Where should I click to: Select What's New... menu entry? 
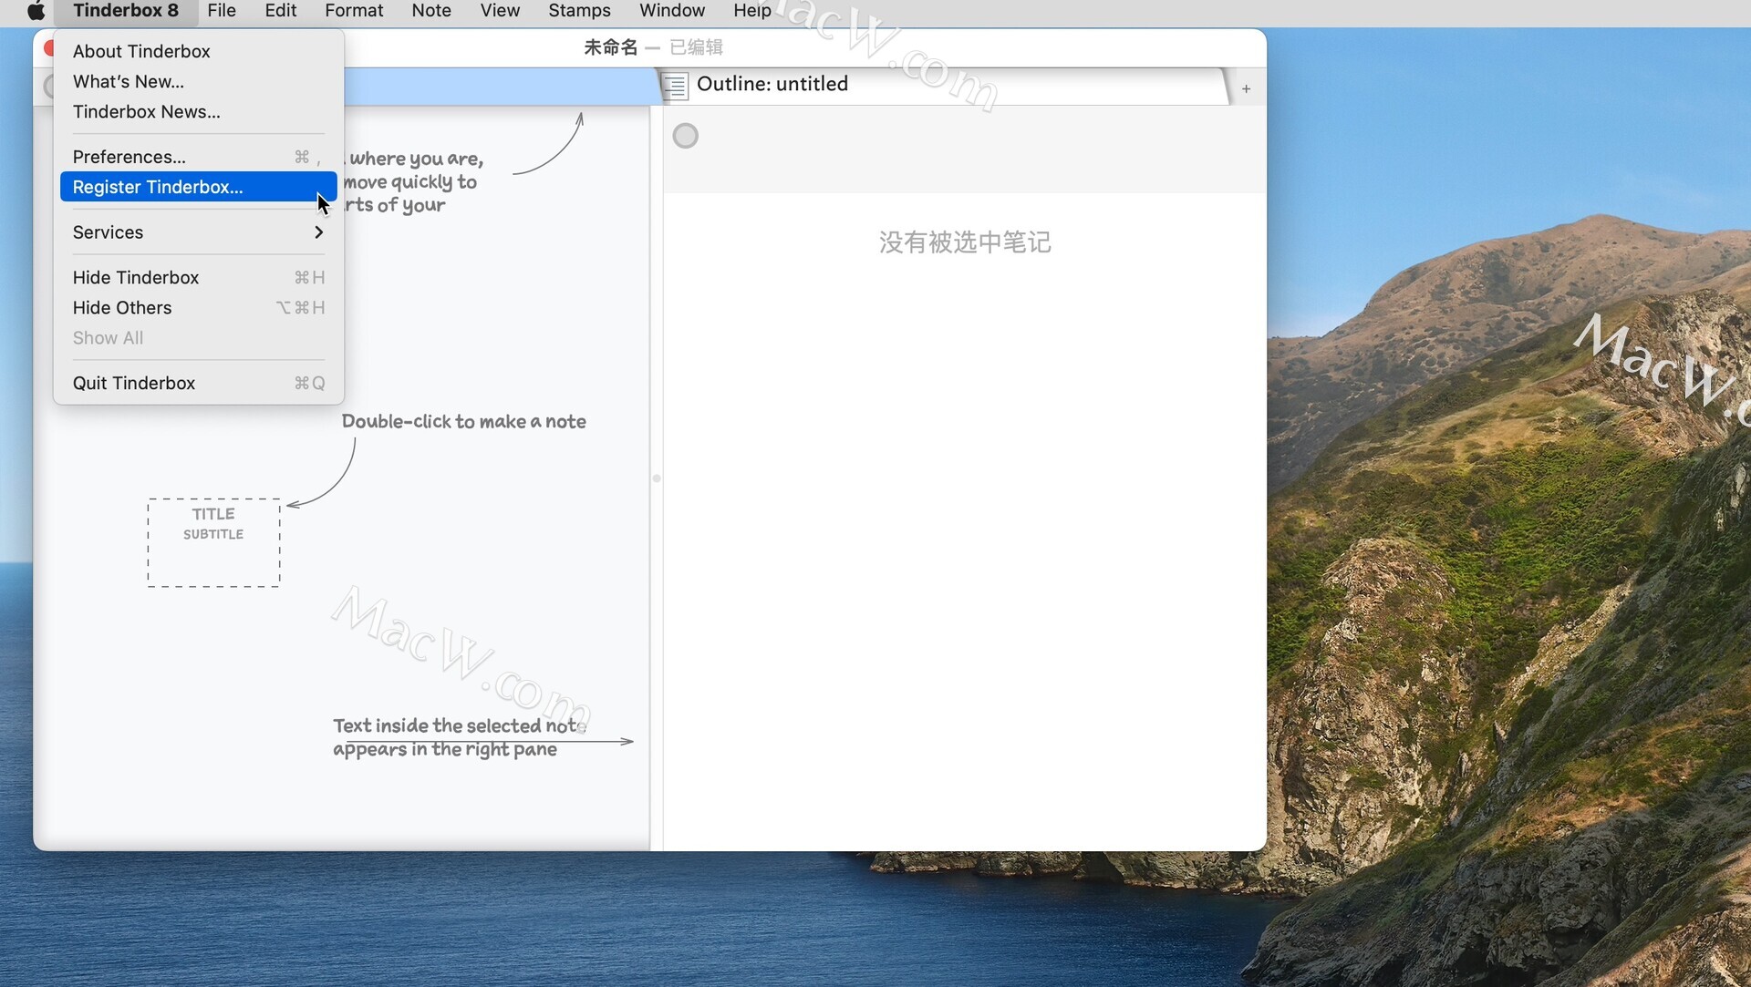[198, 81]
